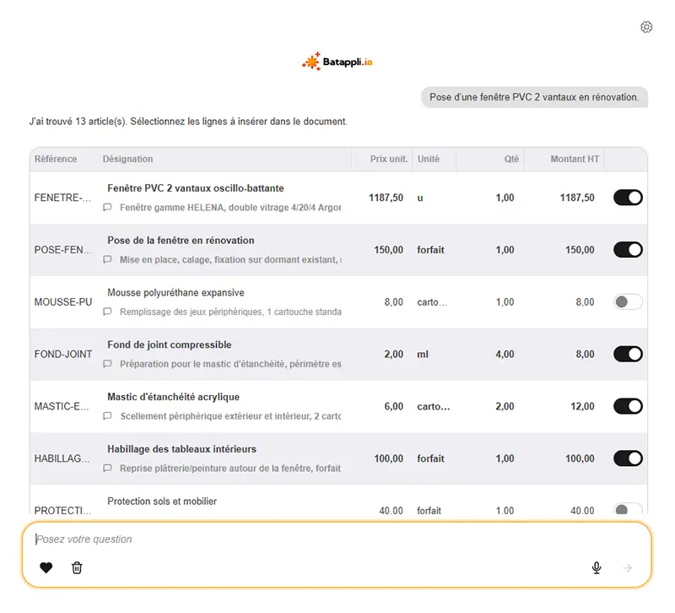Click 'Mastic d'étanchéité acrylique' designation
The width and height of the screenshot is (675, 613).
(173, 397)
